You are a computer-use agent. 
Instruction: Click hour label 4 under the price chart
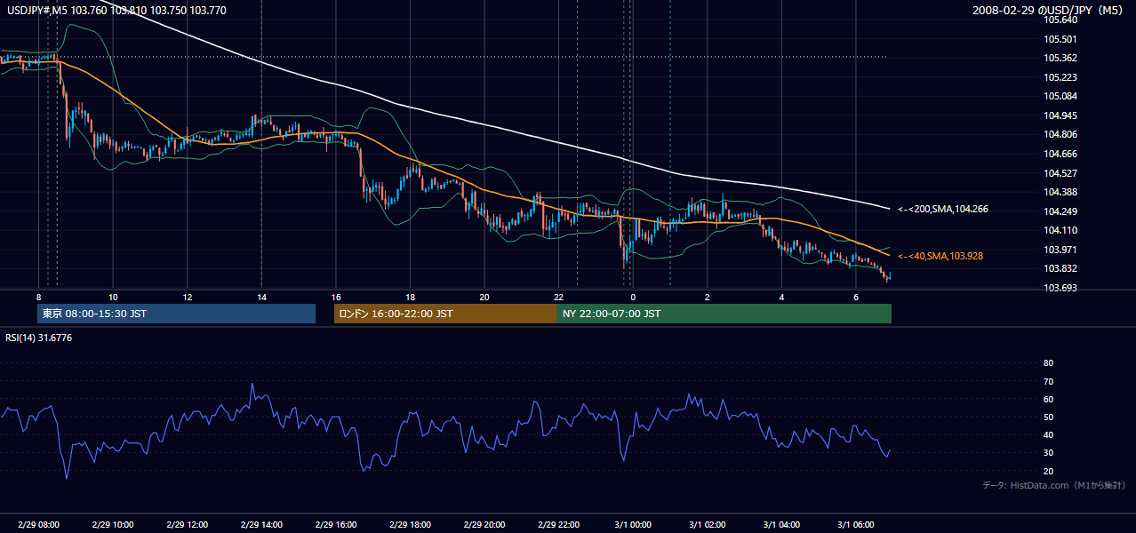pos(781,297)
